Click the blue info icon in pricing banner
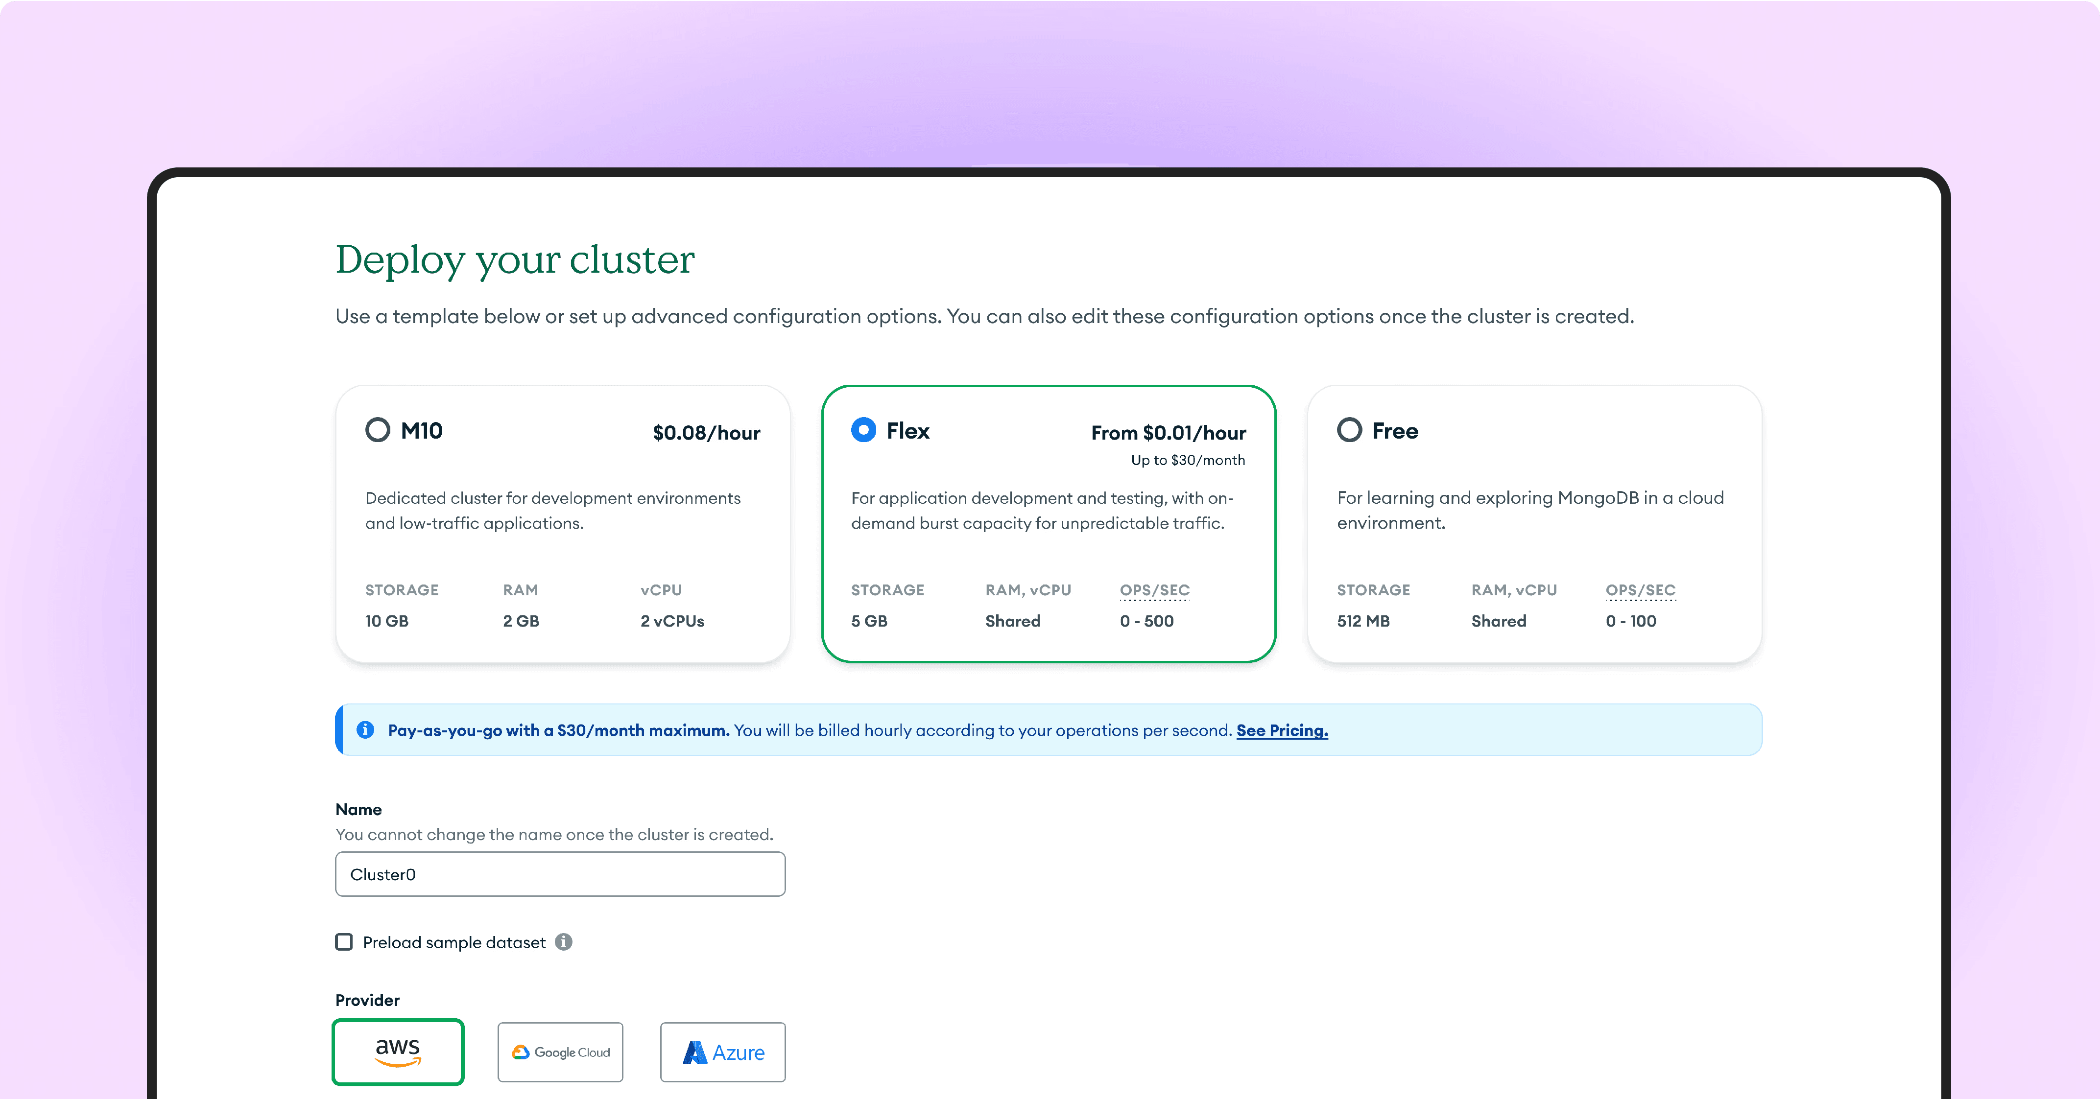This screenshot has height=1099, width=2100. [x=365, y=730]
